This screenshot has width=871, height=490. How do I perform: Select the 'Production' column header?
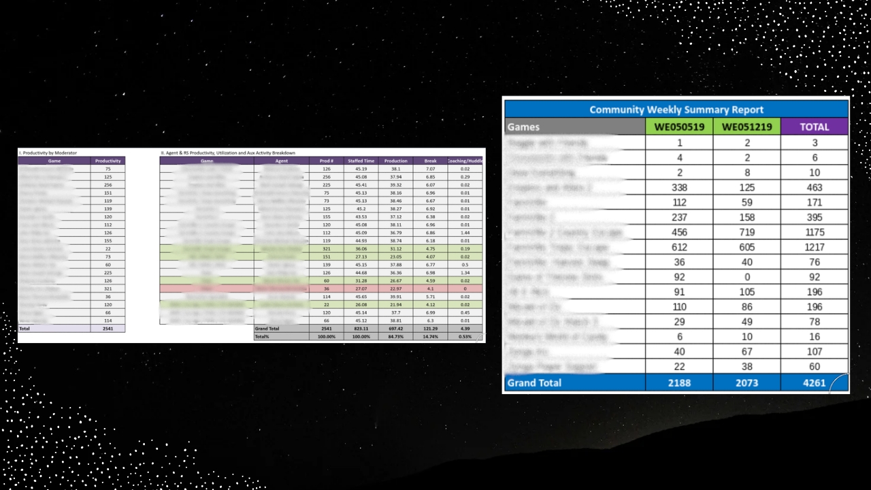coord(396,161)
